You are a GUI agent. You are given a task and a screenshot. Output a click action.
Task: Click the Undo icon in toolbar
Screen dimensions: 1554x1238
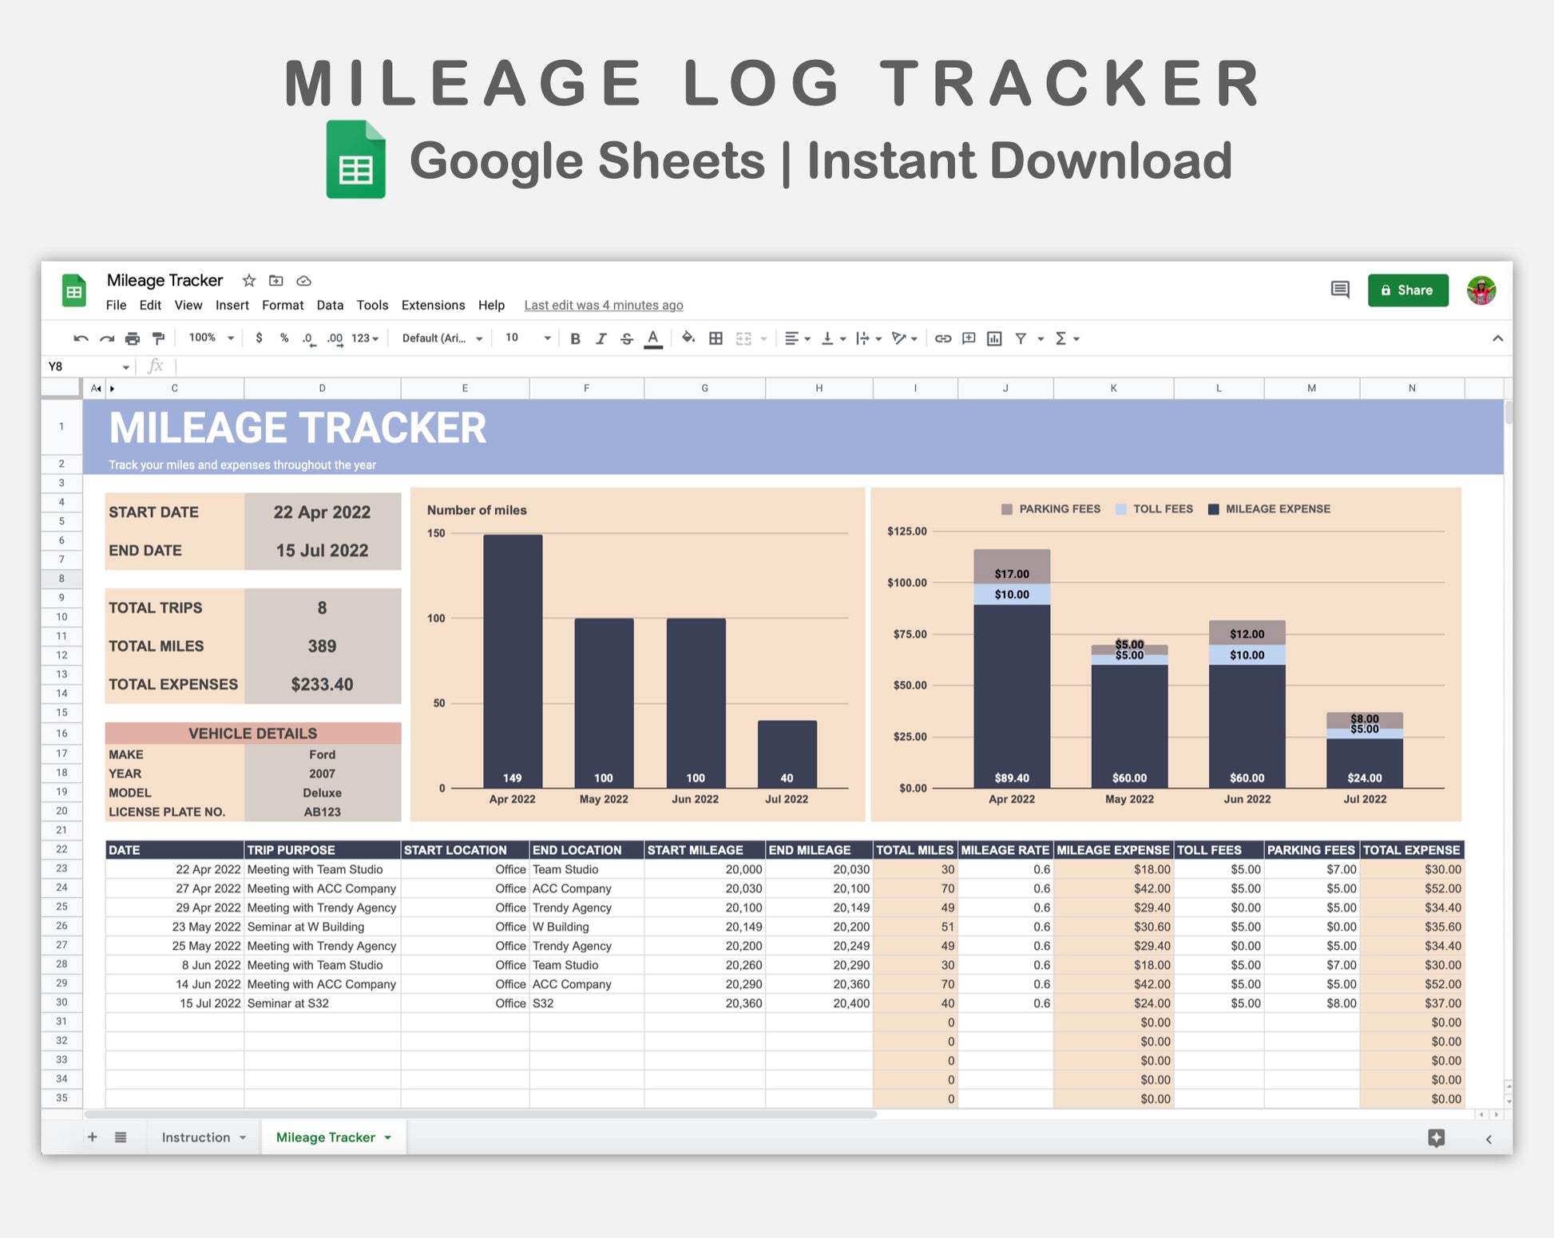tap(81, 338)
